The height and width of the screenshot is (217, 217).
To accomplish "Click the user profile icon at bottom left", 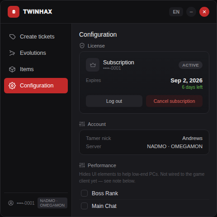I will coord(11,203).
